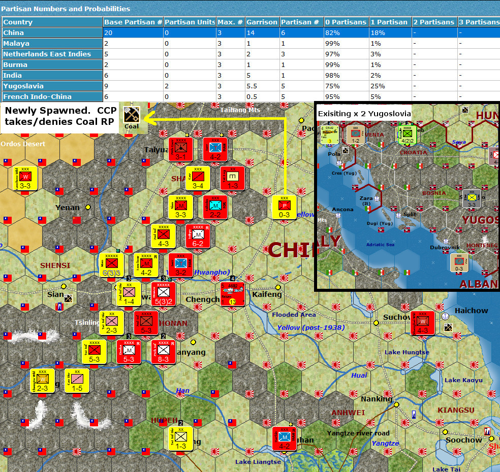Click the 1 Partisan column header
This screenshot has height=472, width=500.
point(390,22)
